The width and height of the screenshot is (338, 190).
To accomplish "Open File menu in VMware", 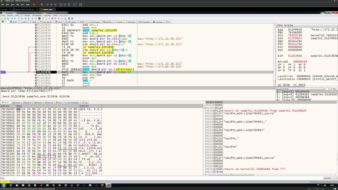I will (x=3, y=4).
